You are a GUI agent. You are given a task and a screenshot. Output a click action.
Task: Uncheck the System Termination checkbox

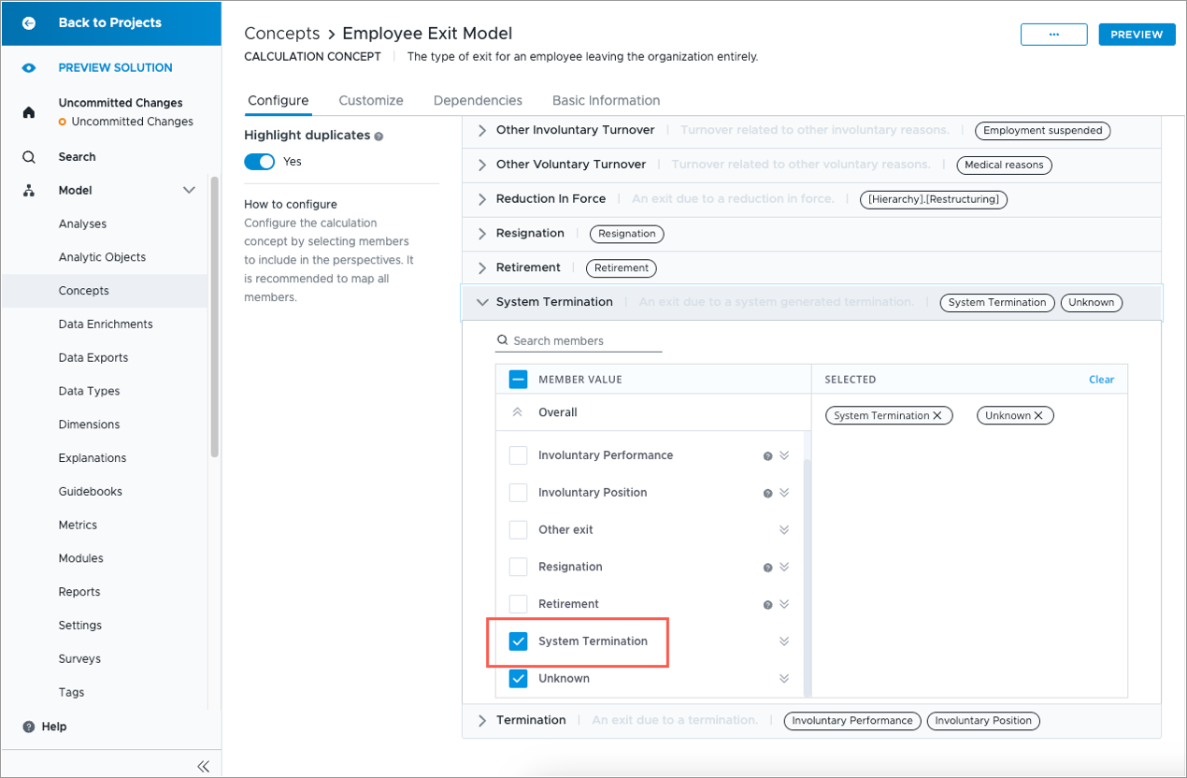[x=518, y=641]
